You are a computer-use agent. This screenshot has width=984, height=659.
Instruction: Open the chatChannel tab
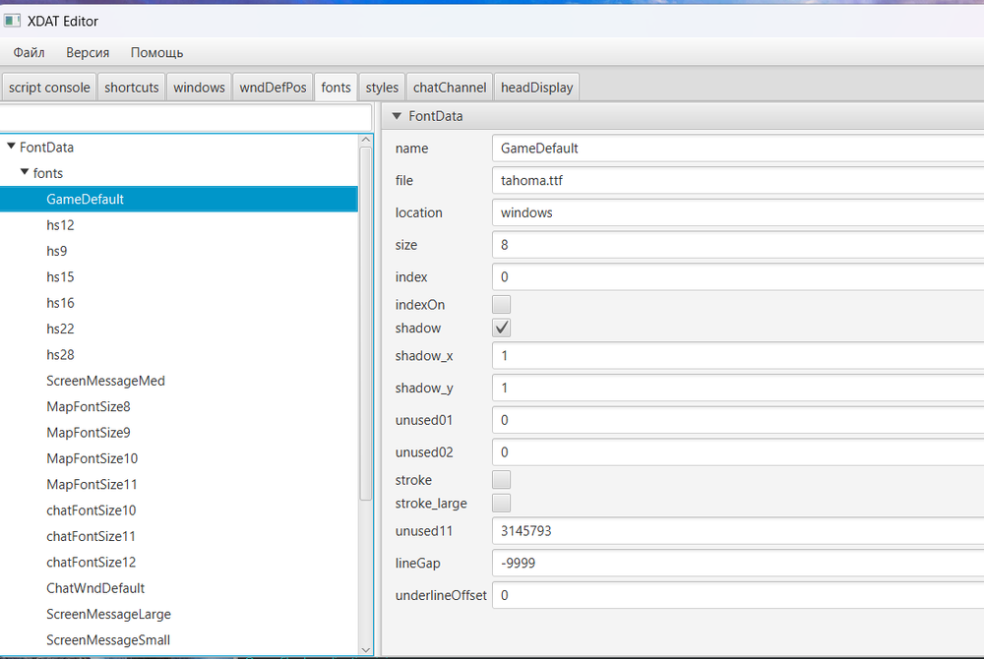449,88
